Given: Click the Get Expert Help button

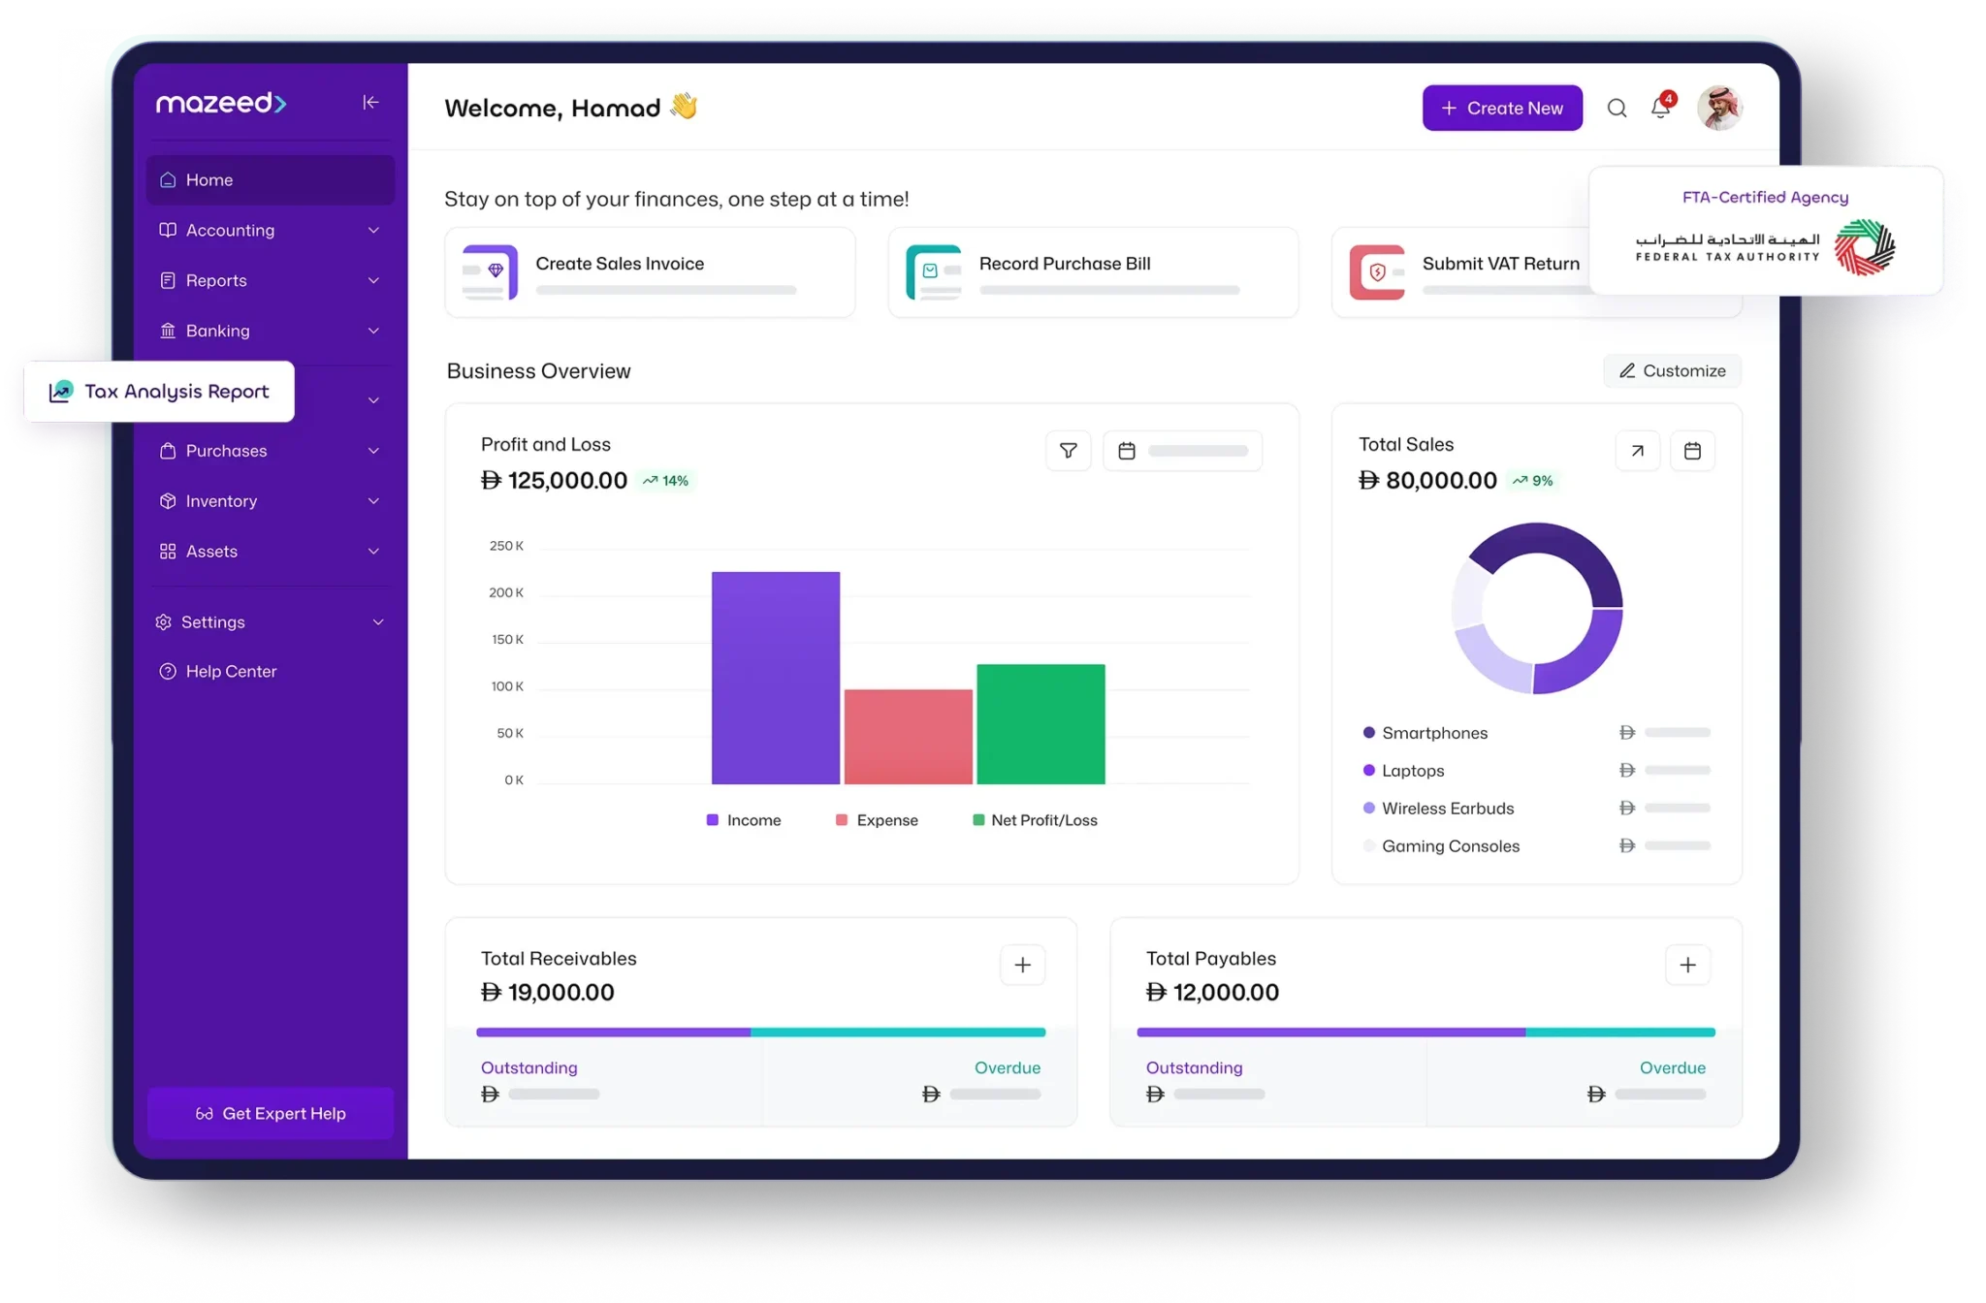Looking at the screenshot, I should click(x=271, y=1113).
